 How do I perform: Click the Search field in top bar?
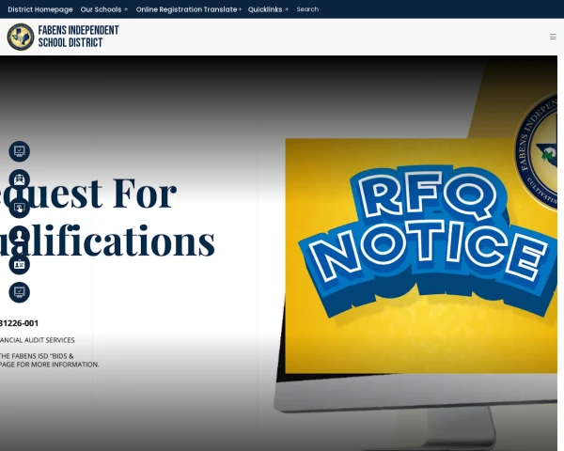coord(307,9)
